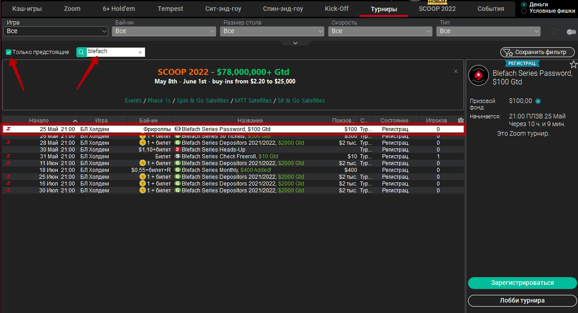Screen dimensions: 578x313
Task: Open the Бай-ин dropdown
Action: tap(164, 31)
